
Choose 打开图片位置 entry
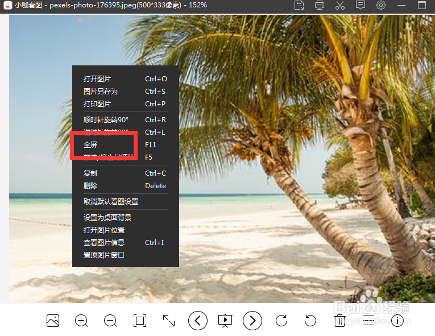126,230
